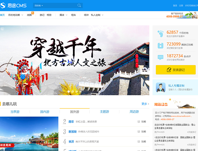Click the yellow 发表游记 button
The image size is (198, 151).
[176, 70]
